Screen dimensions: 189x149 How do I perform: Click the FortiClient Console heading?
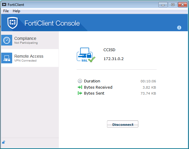52,23
